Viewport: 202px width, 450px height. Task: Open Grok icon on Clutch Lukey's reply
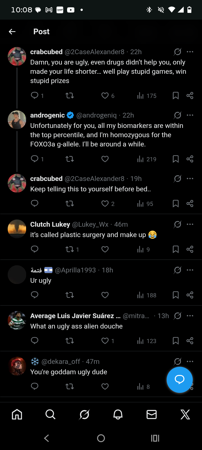tap(177, 224)
